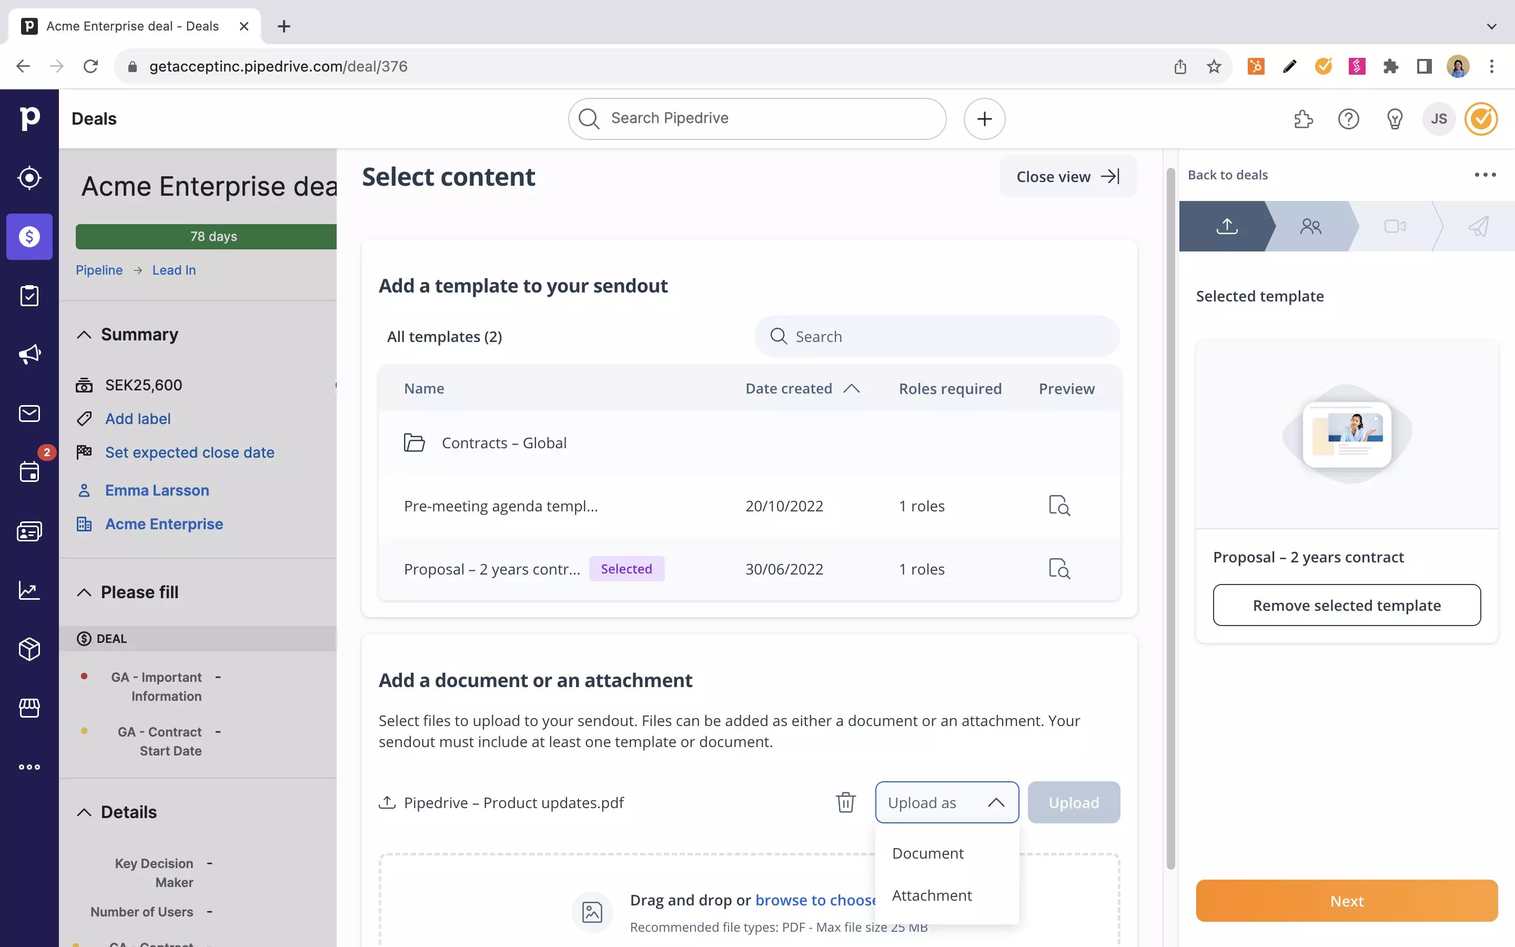
Task: Open Contacts card icon in sidebar
Action: click(x=29, y=531)
